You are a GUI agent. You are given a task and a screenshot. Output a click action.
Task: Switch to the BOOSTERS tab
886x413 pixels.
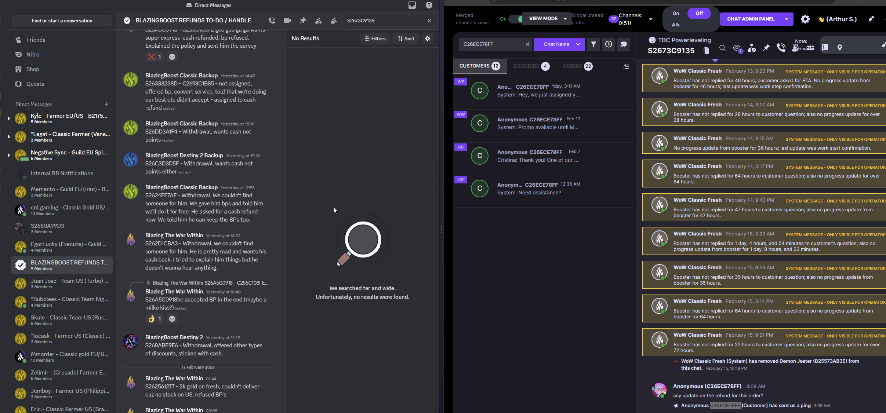tap(531, 66)
